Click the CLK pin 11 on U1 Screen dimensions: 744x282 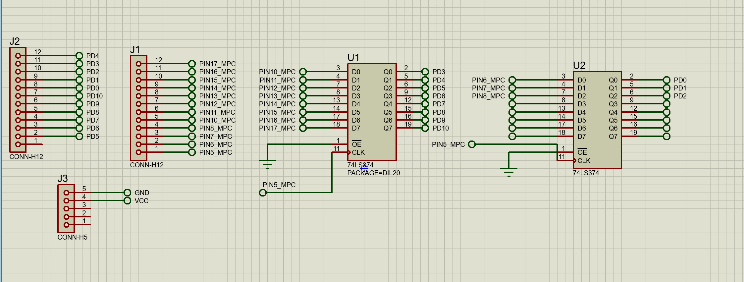340,152
